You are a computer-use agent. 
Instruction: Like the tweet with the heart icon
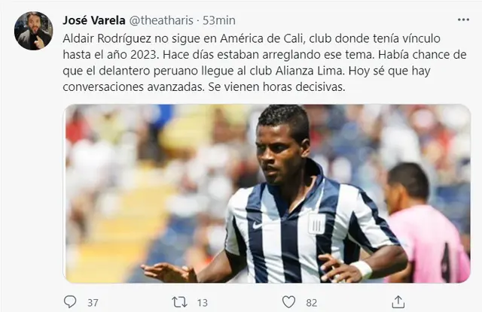(288, 302)
